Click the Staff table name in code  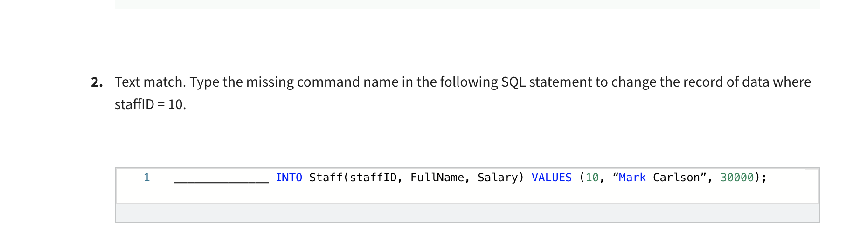pos(326,178)
